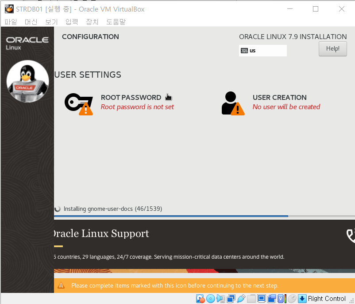The height and width of the screenshot is (304, 355).
Task: Click the network adapters status icon
Action: (x=231, y=299)
